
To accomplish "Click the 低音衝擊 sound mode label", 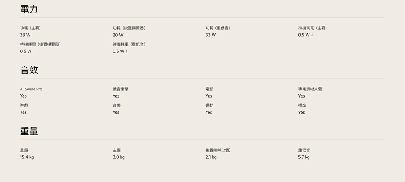I will [121, 89].
